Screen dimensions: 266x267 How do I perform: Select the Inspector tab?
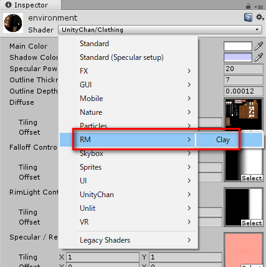click(31, 5)
